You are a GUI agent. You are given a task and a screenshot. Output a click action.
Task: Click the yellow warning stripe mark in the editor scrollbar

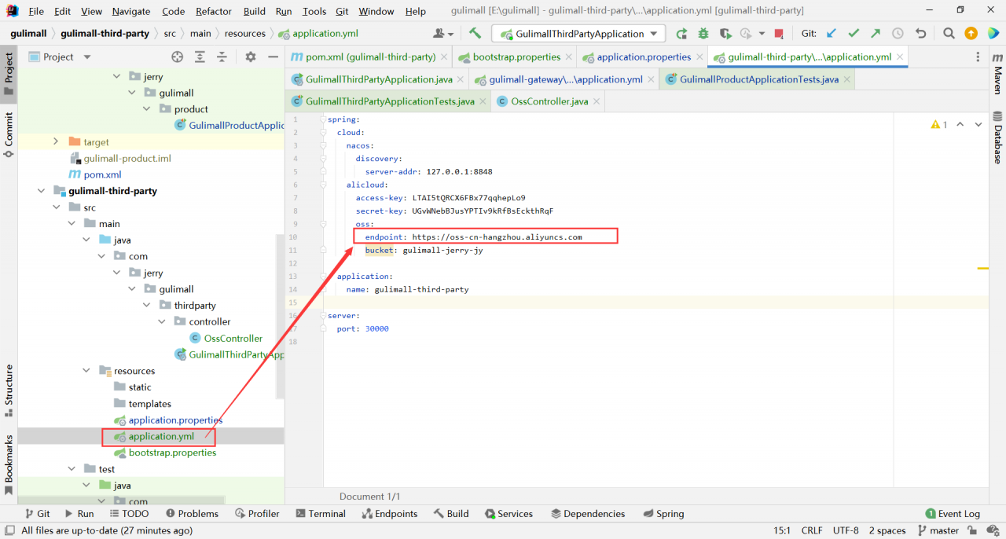coord(983,269)
